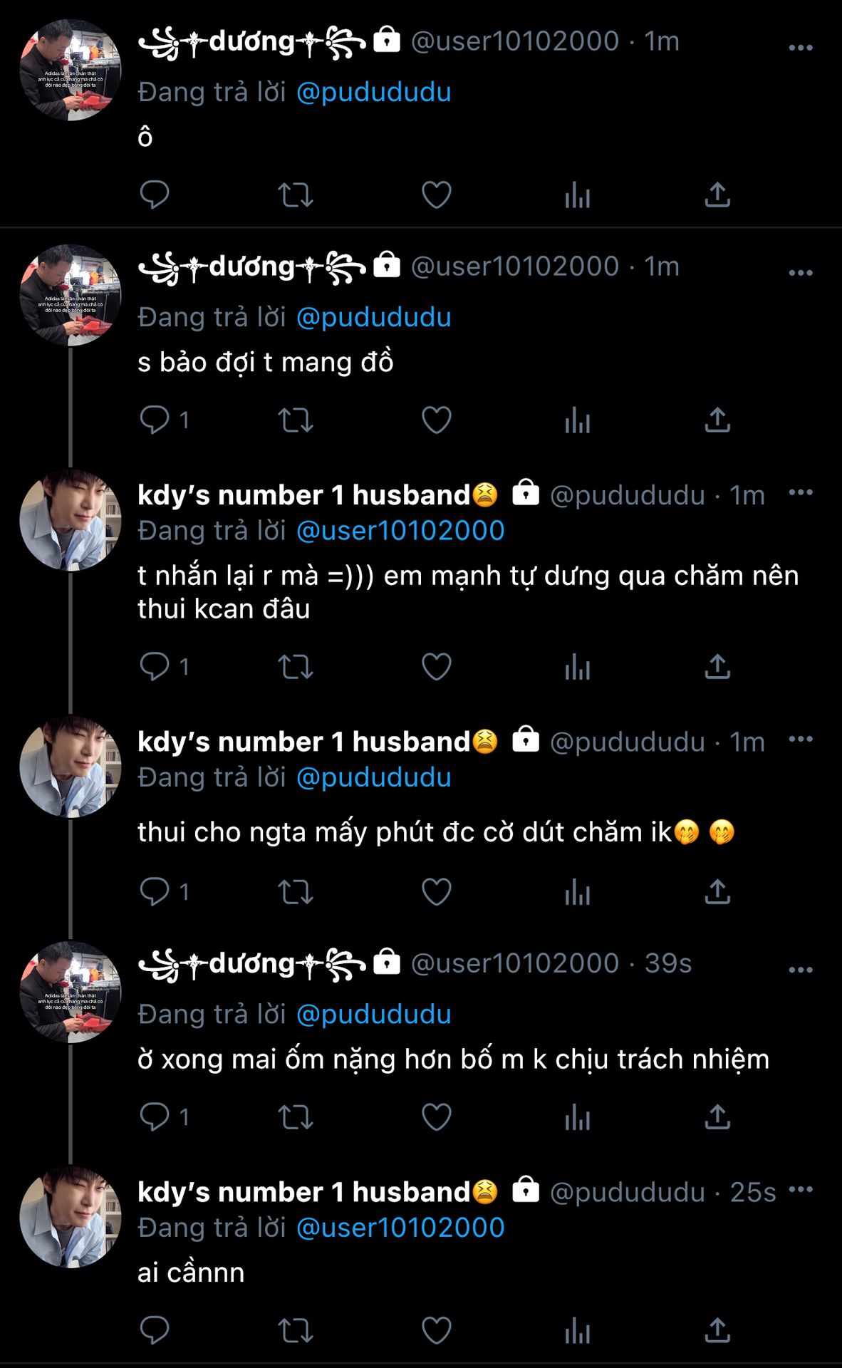Open more options on "t nhắn lại r mà" tweet

801,492
